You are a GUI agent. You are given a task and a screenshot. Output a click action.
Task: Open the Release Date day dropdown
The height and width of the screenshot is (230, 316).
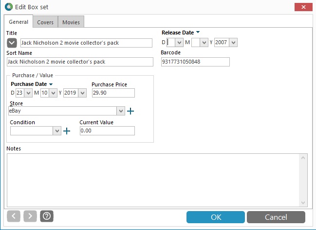[x=179, y=43]
